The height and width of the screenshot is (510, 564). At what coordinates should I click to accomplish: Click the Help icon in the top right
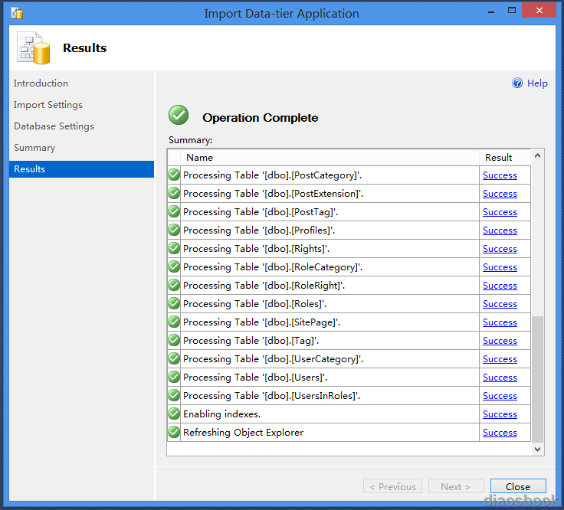coord(517,83)
